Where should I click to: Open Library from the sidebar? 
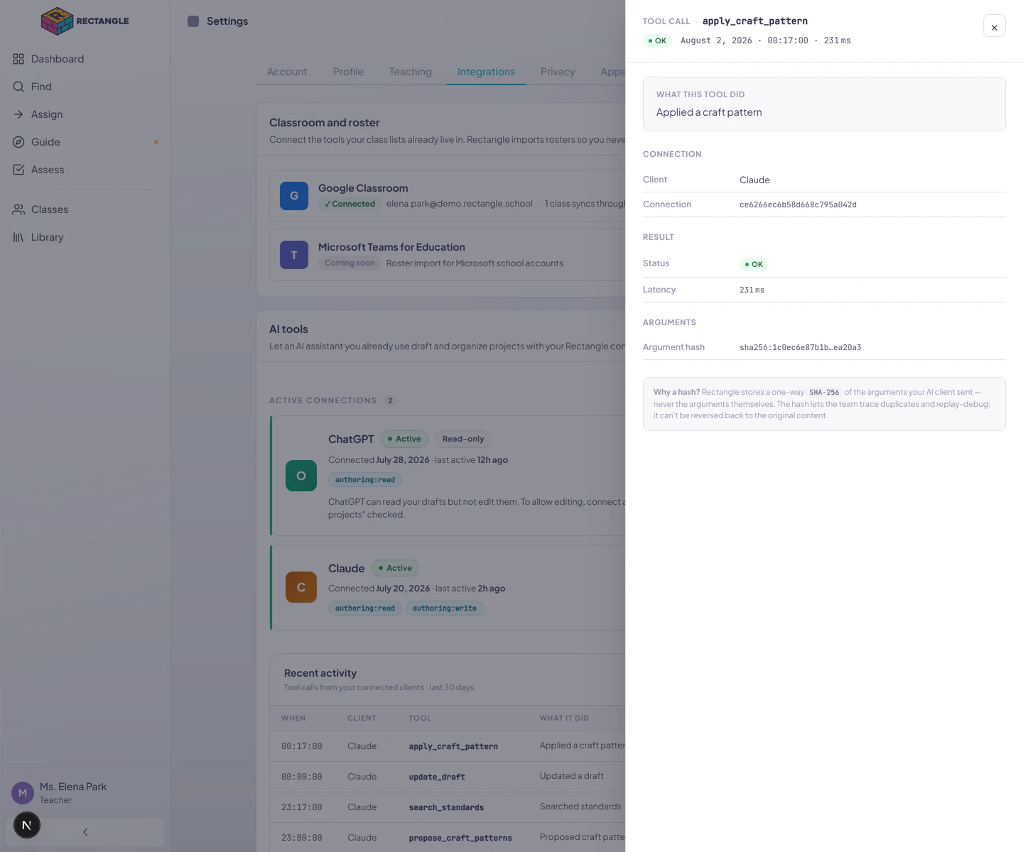(x=85, y=237)
